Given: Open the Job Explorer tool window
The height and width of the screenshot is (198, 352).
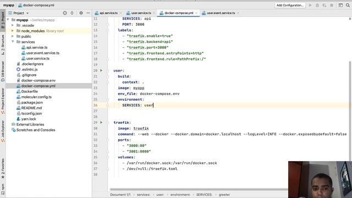Looking at the screenshot, I should tap(3, 131).
